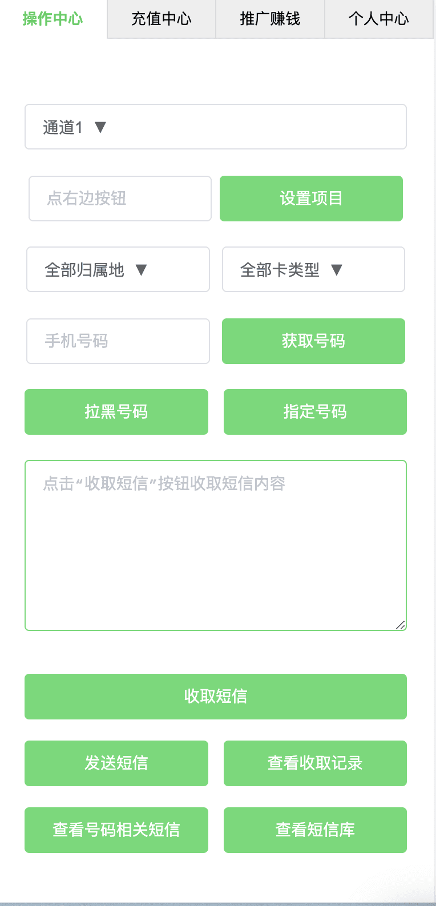Click the textarea resize handle corner

click(401, 625)
